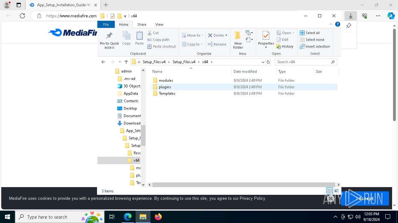Open Edge Settings and more menu
398x223 pixels.
pyautogui.click(x=378, y=16)
